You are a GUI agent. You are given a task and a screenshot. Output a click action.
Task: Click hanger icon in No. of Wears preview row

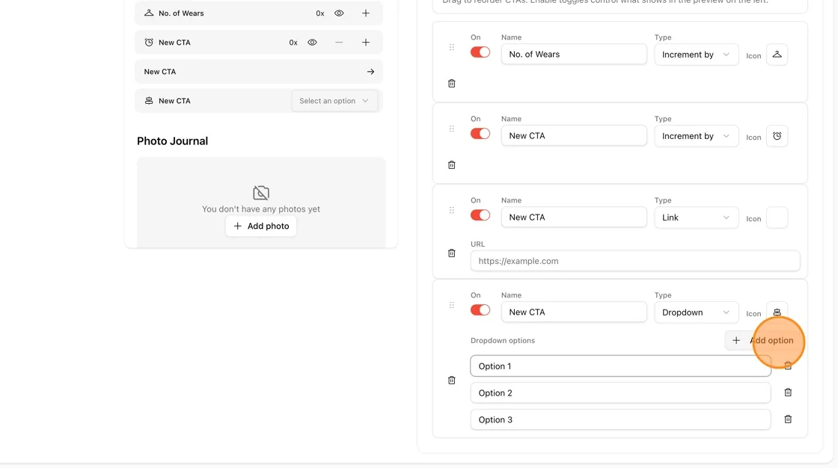tap(149, 13)
